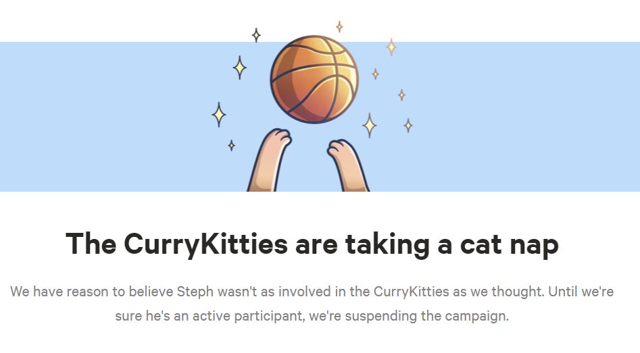Click the orange sparkle directly above the basketball
This screenshot has height=353, width=640.
[339, 27]
